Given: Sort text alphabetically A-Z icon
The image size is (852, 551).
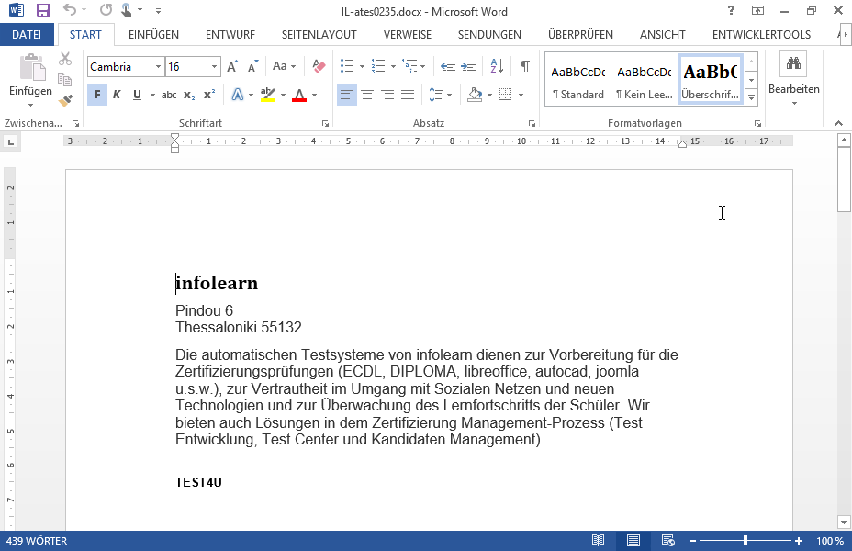Looking at the screenshot, I should (x=497, y=66).
